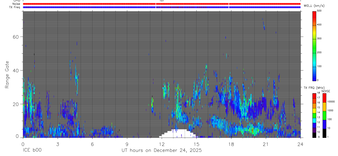338x156 pixels.
Task: Click the '400' label on the width colorbar
Action: [x=320, y=25]
